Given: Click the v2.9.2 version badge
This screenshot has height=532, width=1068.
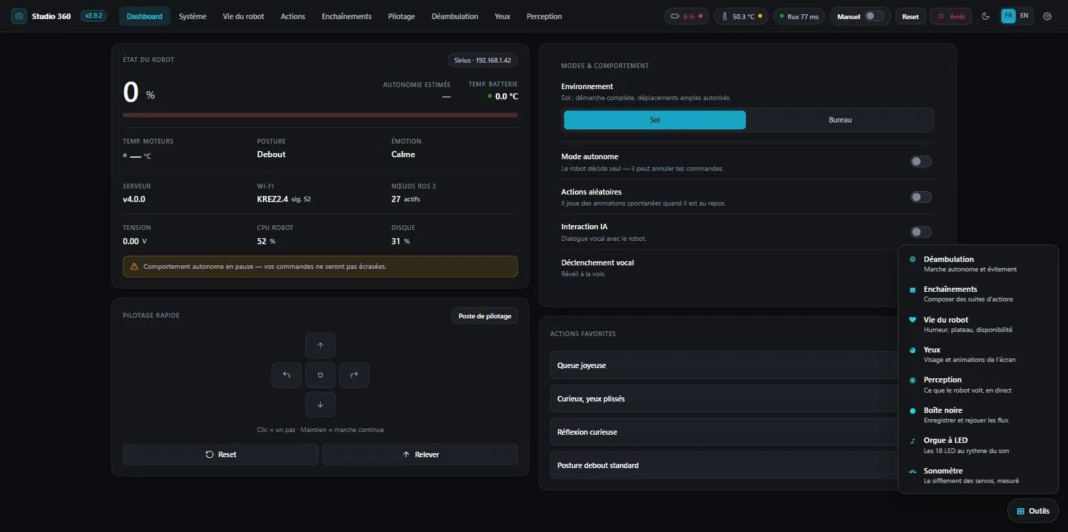Looking at the screenshot, I should (x=93, y=16).
